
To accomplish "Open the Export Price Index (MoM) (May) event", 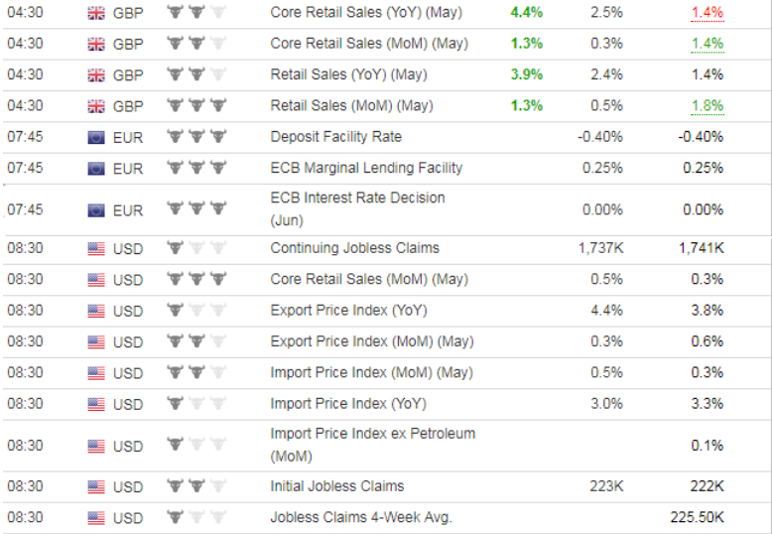I will [x=372, y=341].
